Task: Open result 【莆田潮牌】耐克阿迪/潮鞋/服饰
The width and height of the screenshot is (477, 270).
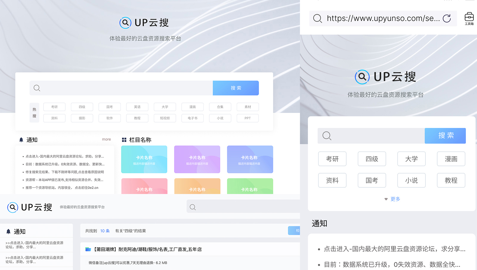Action: [148, 249]
